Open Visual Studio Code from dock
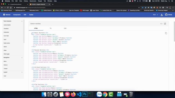The height and width of the screenshot is (98, 175). click(79, 94)
